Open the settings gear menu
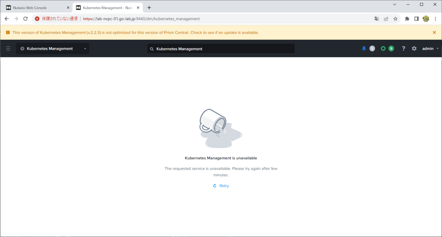442x237 pixels. coord(414,49)
